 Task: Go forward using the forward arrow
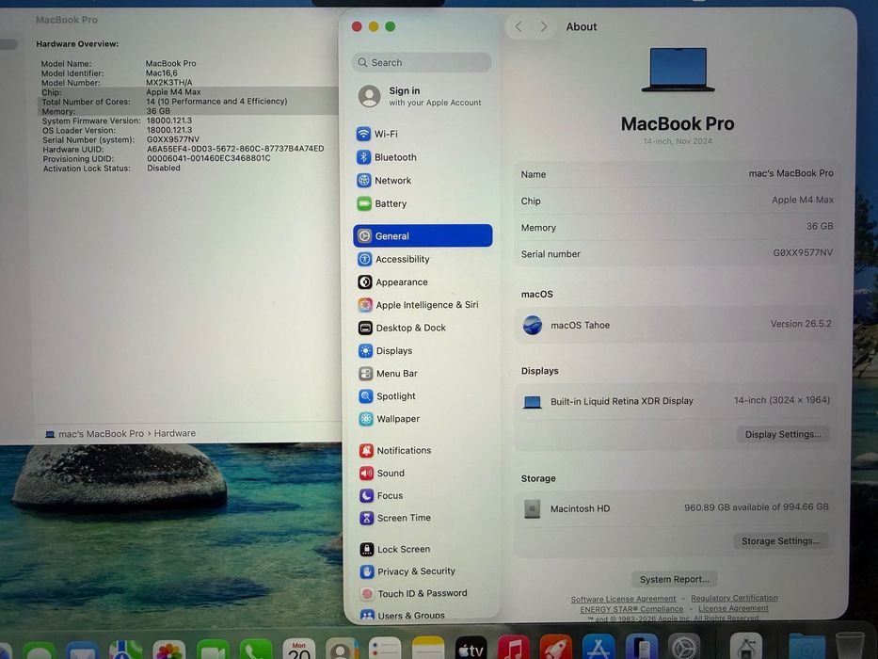click(x=543, y=26)
